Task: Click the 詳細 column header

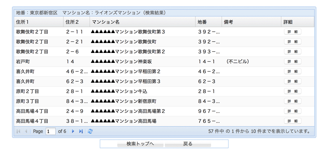Action: 298,22
